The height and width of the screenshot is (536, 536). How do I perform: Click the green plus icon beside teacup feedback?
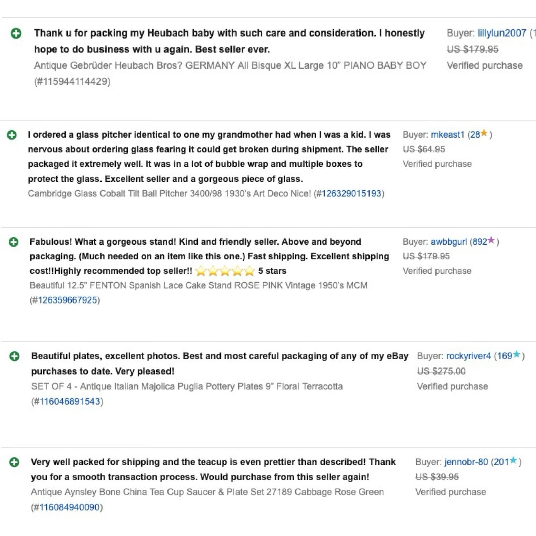pyautogui.click(x=14, y=462)
